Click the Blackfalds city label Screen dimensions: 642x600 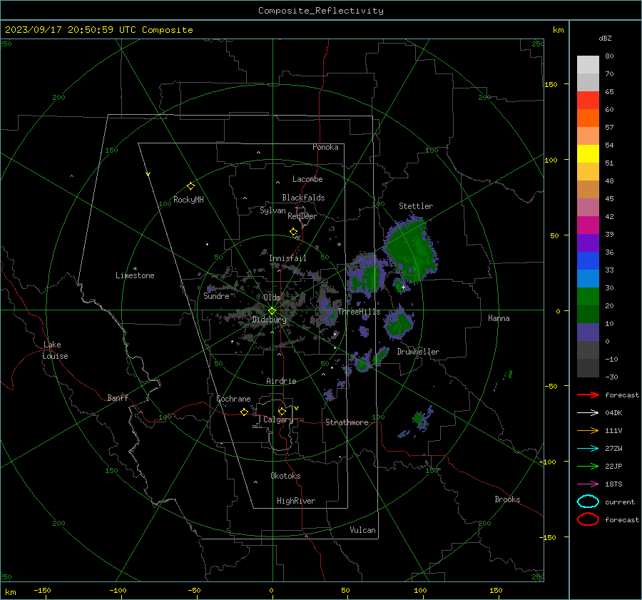[303, 198]
